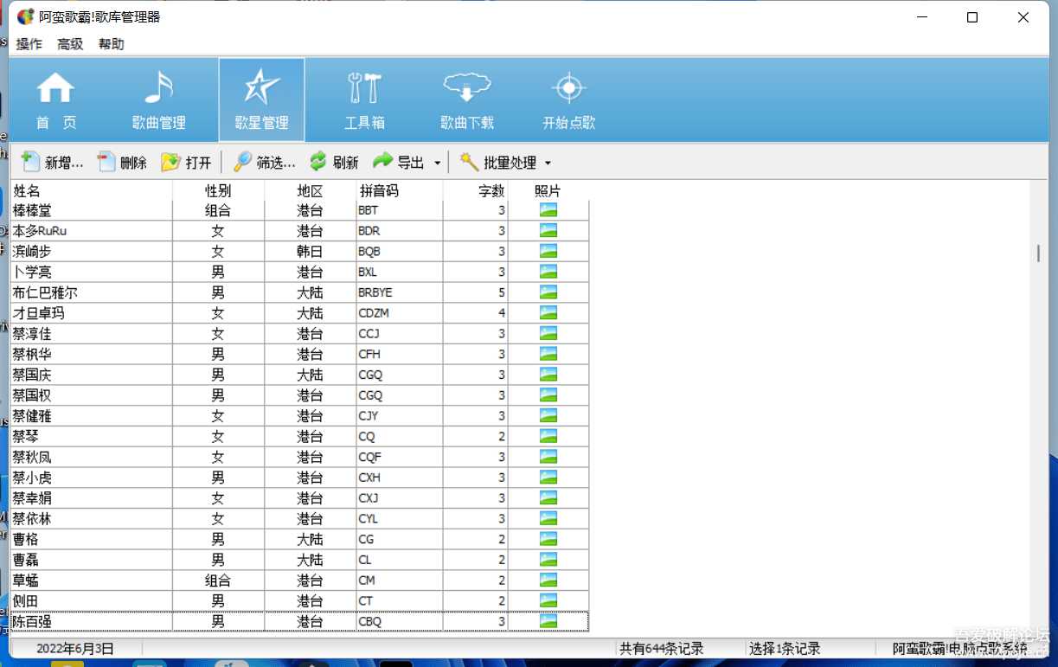1058x667 pixels.
Task: Open the 操作 menu
Action: (x=29, y=43)
